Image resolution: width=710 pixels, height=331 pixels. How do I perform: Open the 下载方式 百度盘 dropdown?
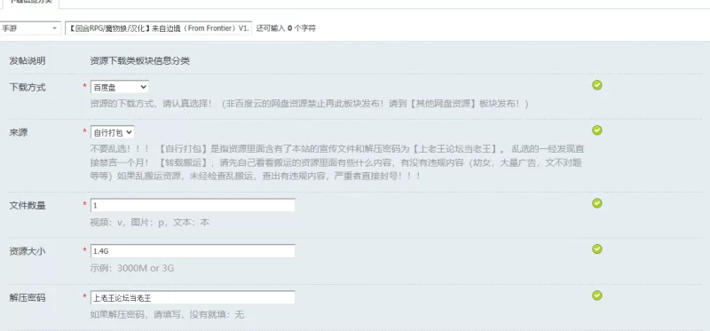coord(120,87)
